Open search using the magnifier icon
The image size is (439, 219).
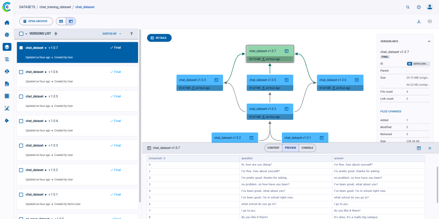(408, 7)
